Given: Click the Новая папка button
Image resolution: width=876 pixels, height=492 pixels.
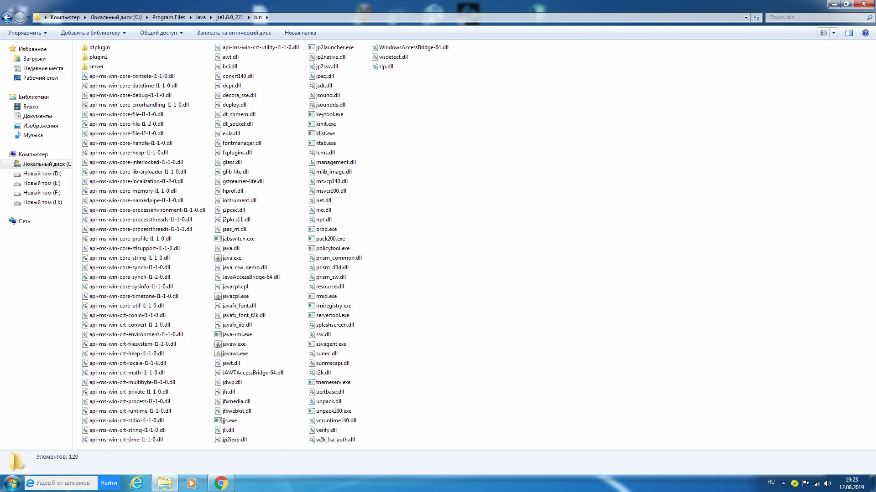Looking at the screenshot, I should point(300,33).
